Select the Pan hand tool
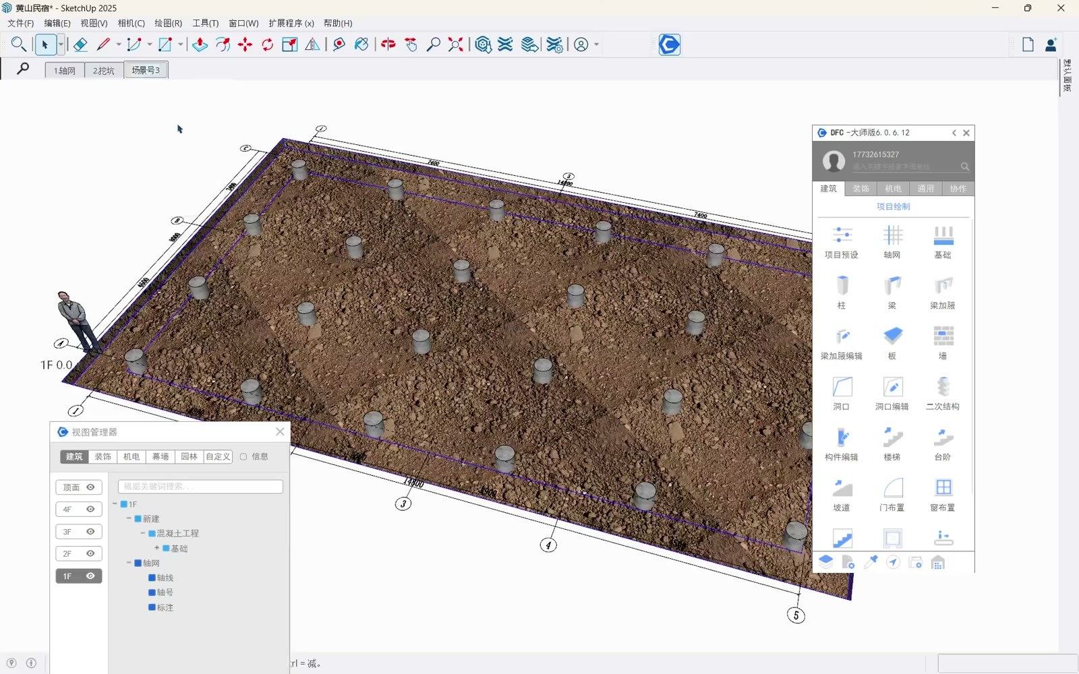Viewport: 1079px width, 674px height. coord(411,44)
